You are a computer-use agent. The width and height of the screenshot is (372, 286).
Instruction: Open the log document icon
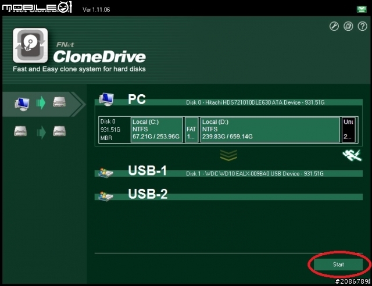(348, 26)
